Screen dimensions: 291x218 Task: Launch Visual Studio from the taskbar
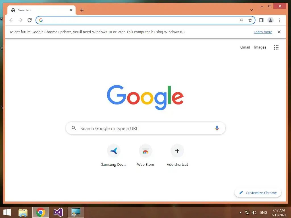(x=58, y=212)
